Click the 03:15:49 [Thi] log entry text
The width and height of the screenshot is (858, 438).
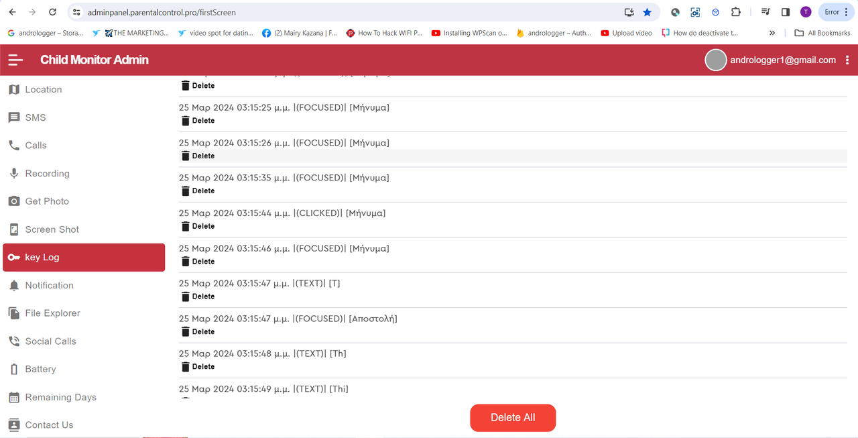263,389
